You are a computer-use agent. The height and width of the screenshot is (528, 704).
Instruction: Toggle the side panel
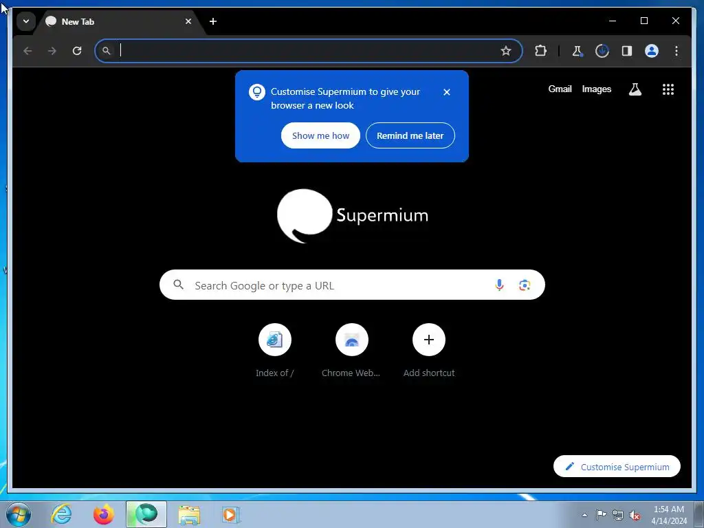(627, 51)
